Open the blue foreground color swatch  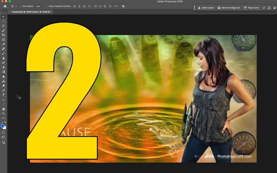(x=3, y=126)
